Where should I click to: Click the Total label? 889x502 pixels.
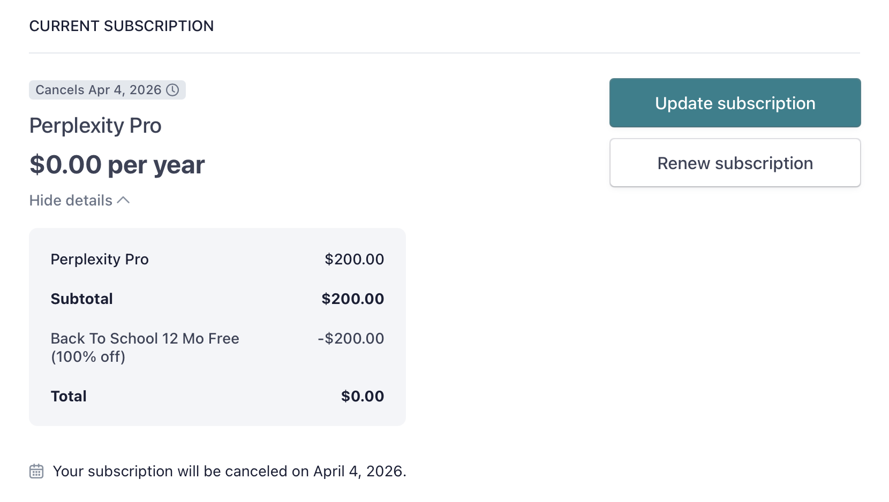coord(69,396)
